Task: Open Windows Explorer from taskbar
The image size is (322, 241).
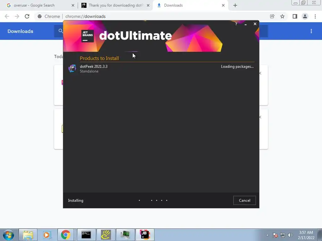Action: (28, 235)
